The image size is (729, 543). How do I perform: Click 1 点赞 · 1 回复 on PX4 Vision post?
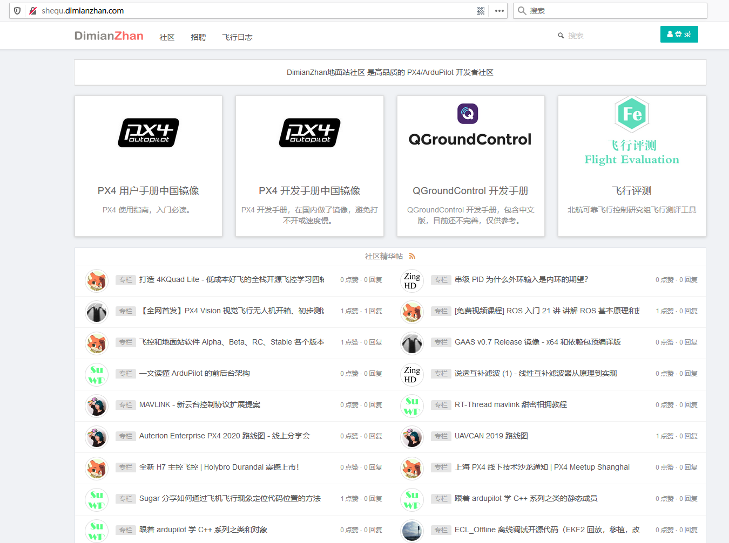(x=361, y=311)
